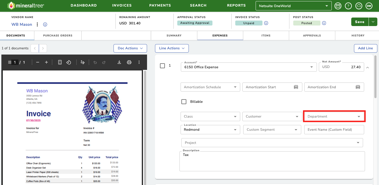Switch to the Approvals tab
This screenshot has width=379, height=185.
[x=312, y=35]
